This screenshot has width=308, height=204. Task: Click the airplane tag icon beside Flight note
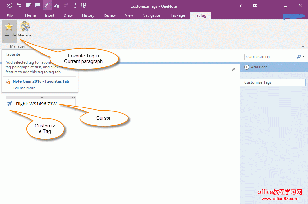10,104
